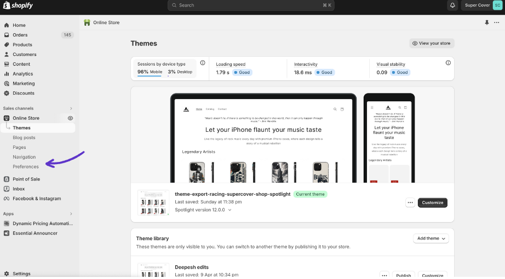Viewport: 505px width, 279px height.
Task: Click the Point of Sale icon
Action: (7, 179)
